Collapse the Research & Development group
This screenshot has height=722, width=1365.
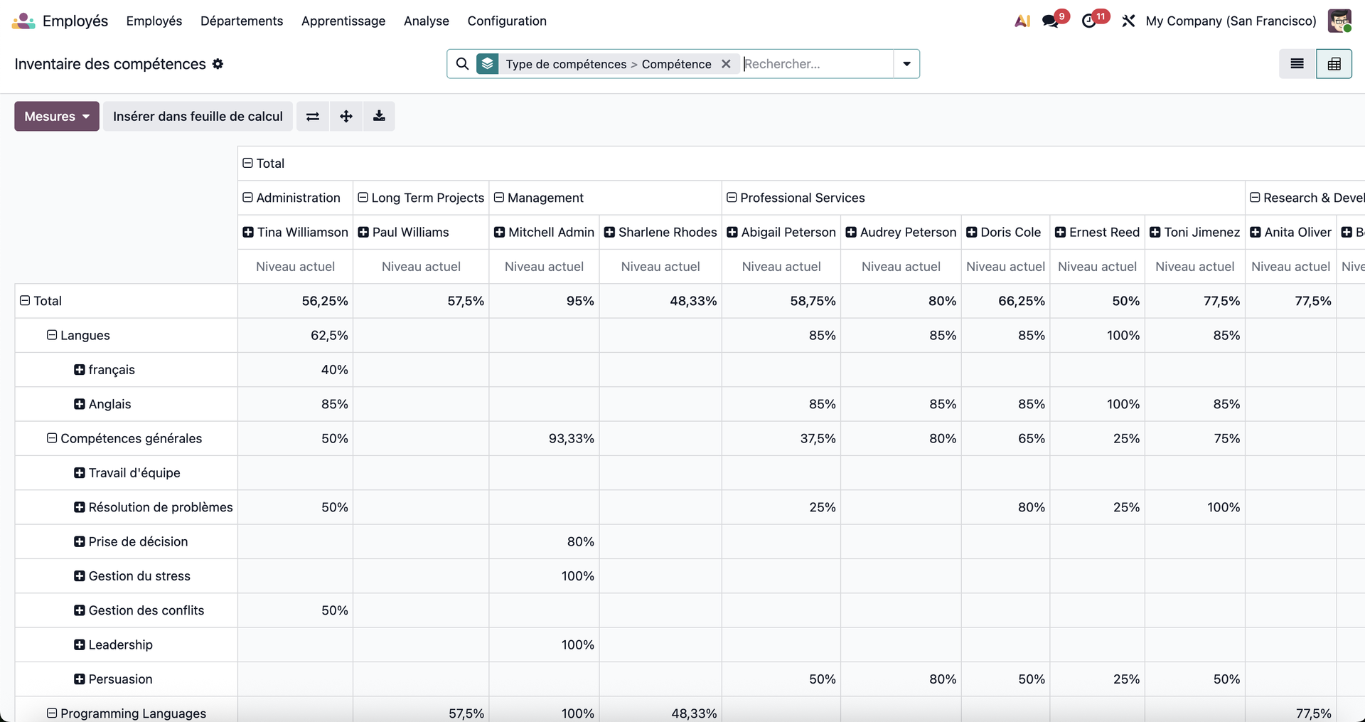pos(1255,198)
